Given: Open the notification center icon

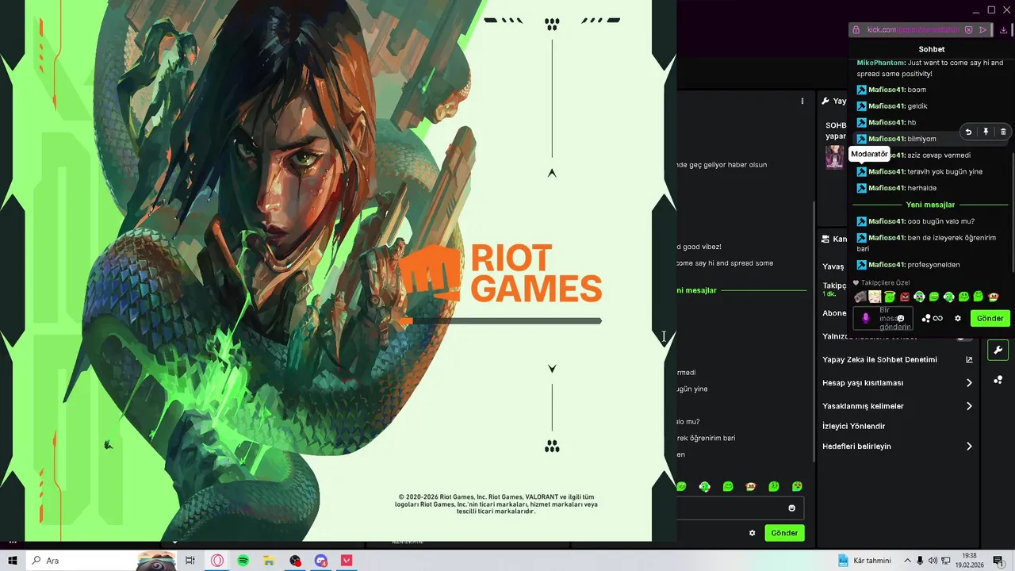Looking at the screenshot, I should click(998, 561).
